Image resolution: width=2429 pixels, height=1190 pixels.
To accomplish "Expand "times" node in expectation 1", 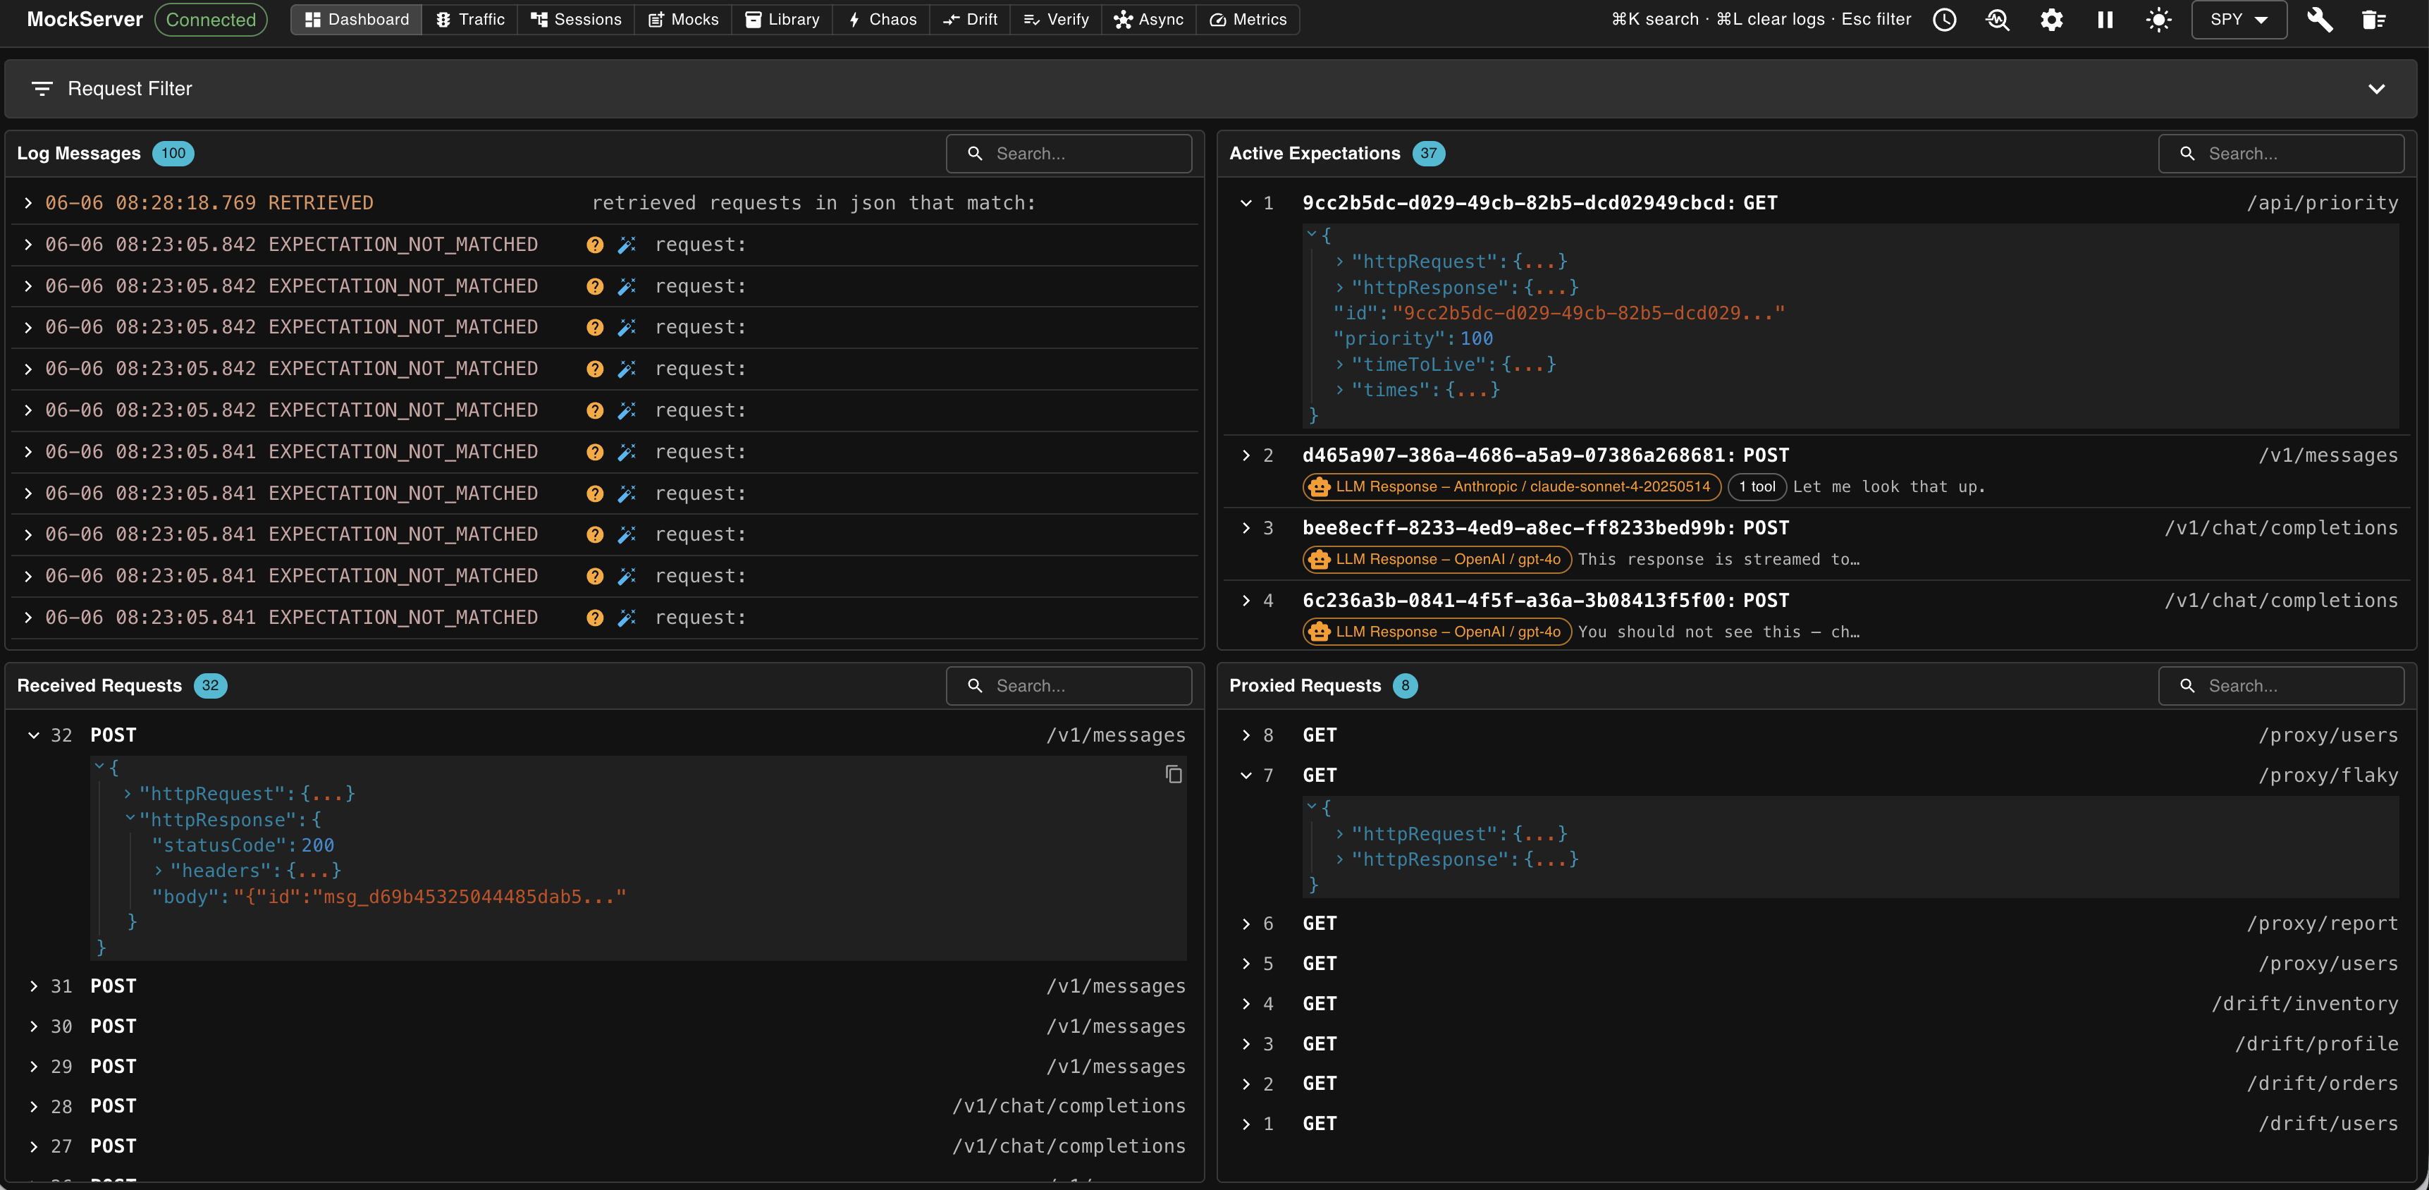I will tap(1339, 391).
